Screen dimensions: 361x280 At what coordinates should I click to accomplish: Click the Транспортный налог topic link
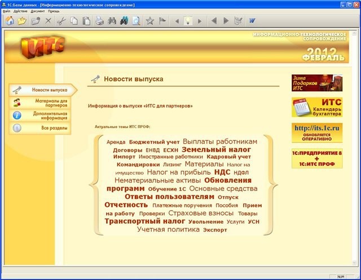145,221
